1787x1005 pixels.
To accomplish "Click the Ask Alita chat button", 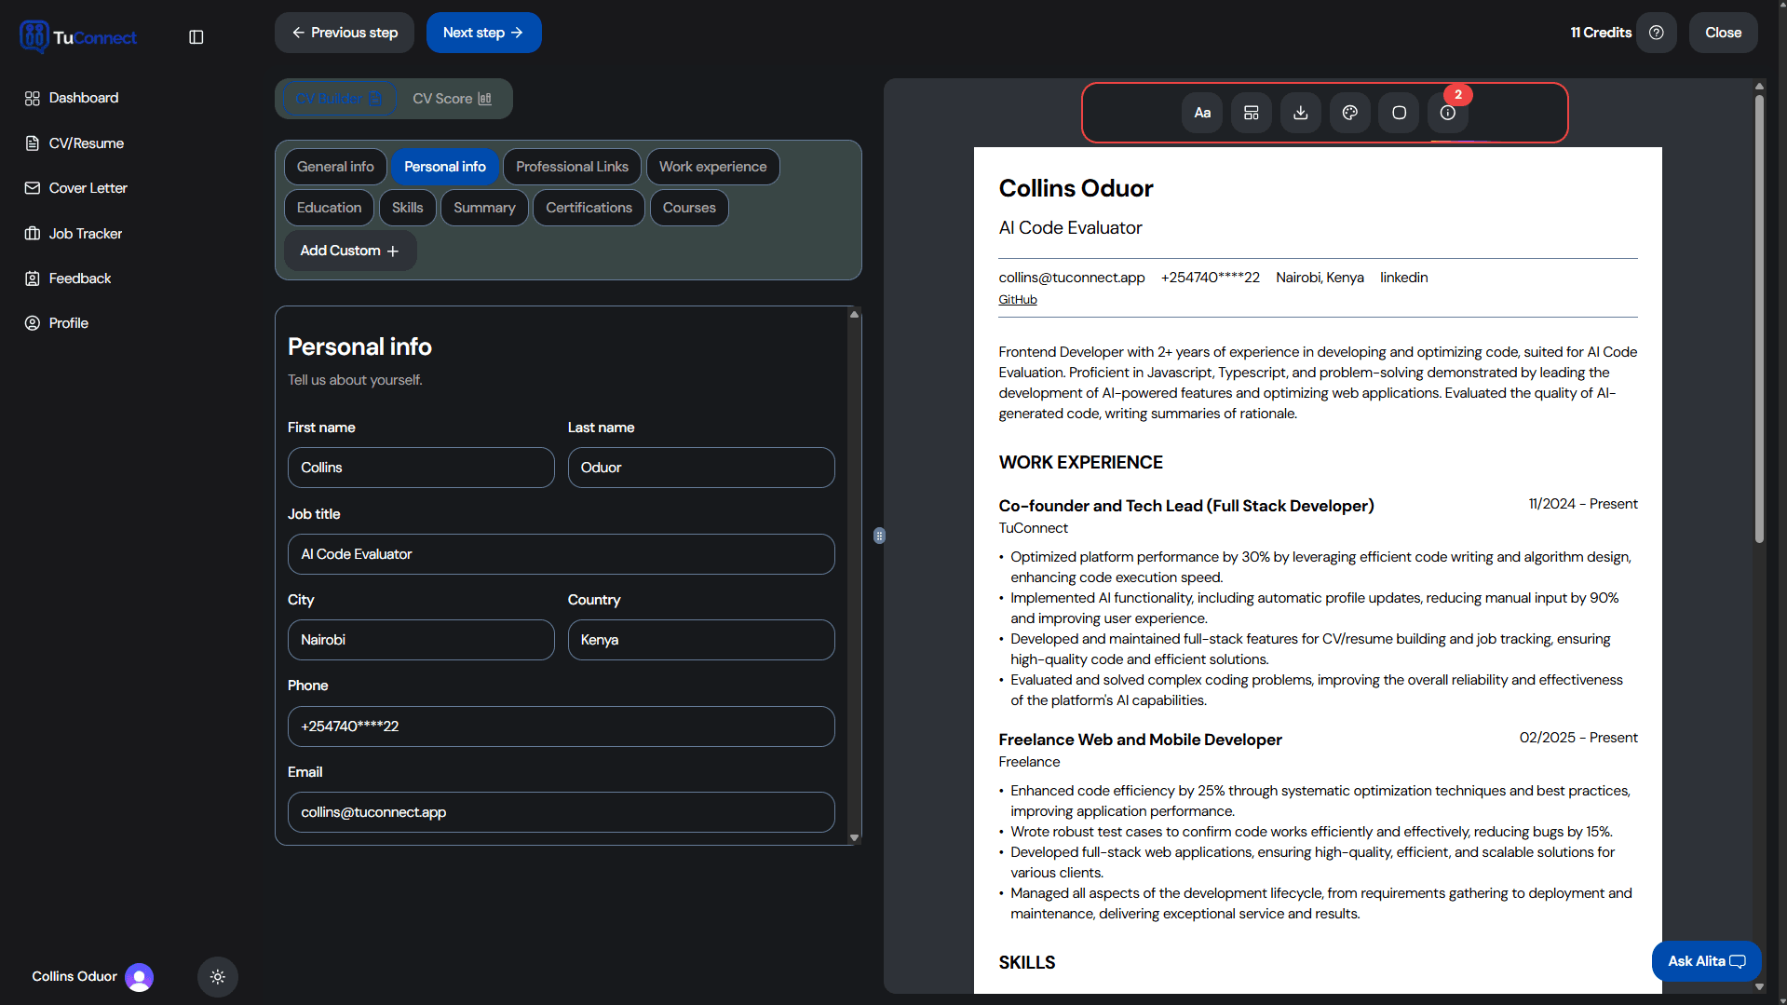I will (x=1704, y=960).
